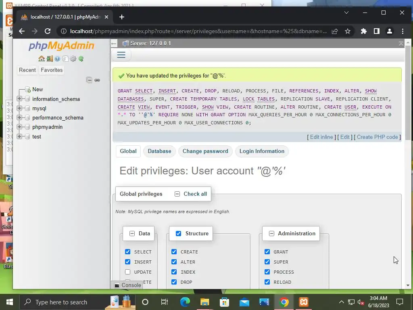Open Microsoft Edge from taskbar
This screenshot has height=310, width=413.
[x=185, y=302]
